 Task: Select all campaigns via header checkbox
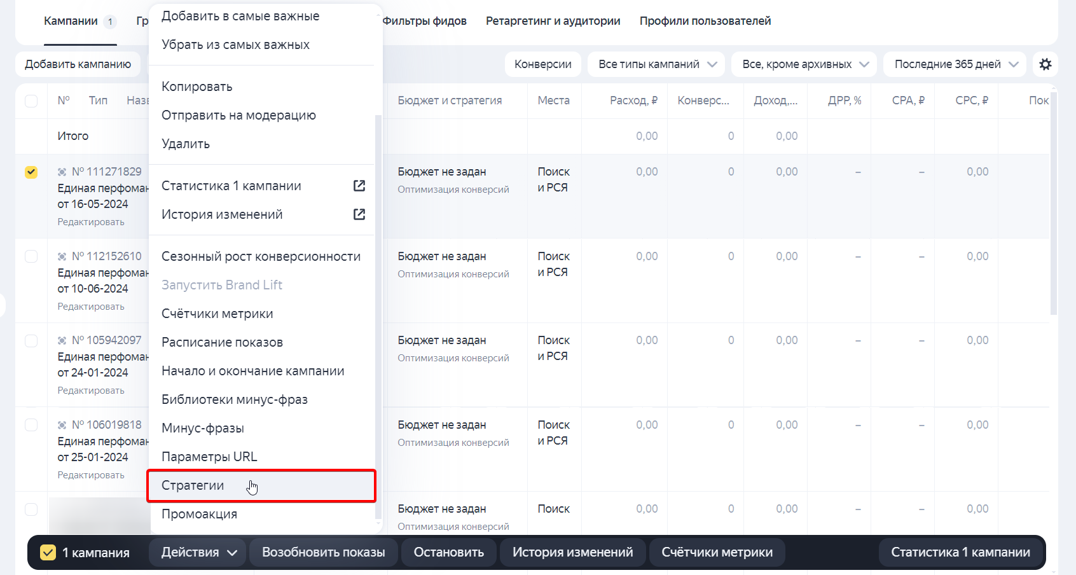tap(31, 100)
